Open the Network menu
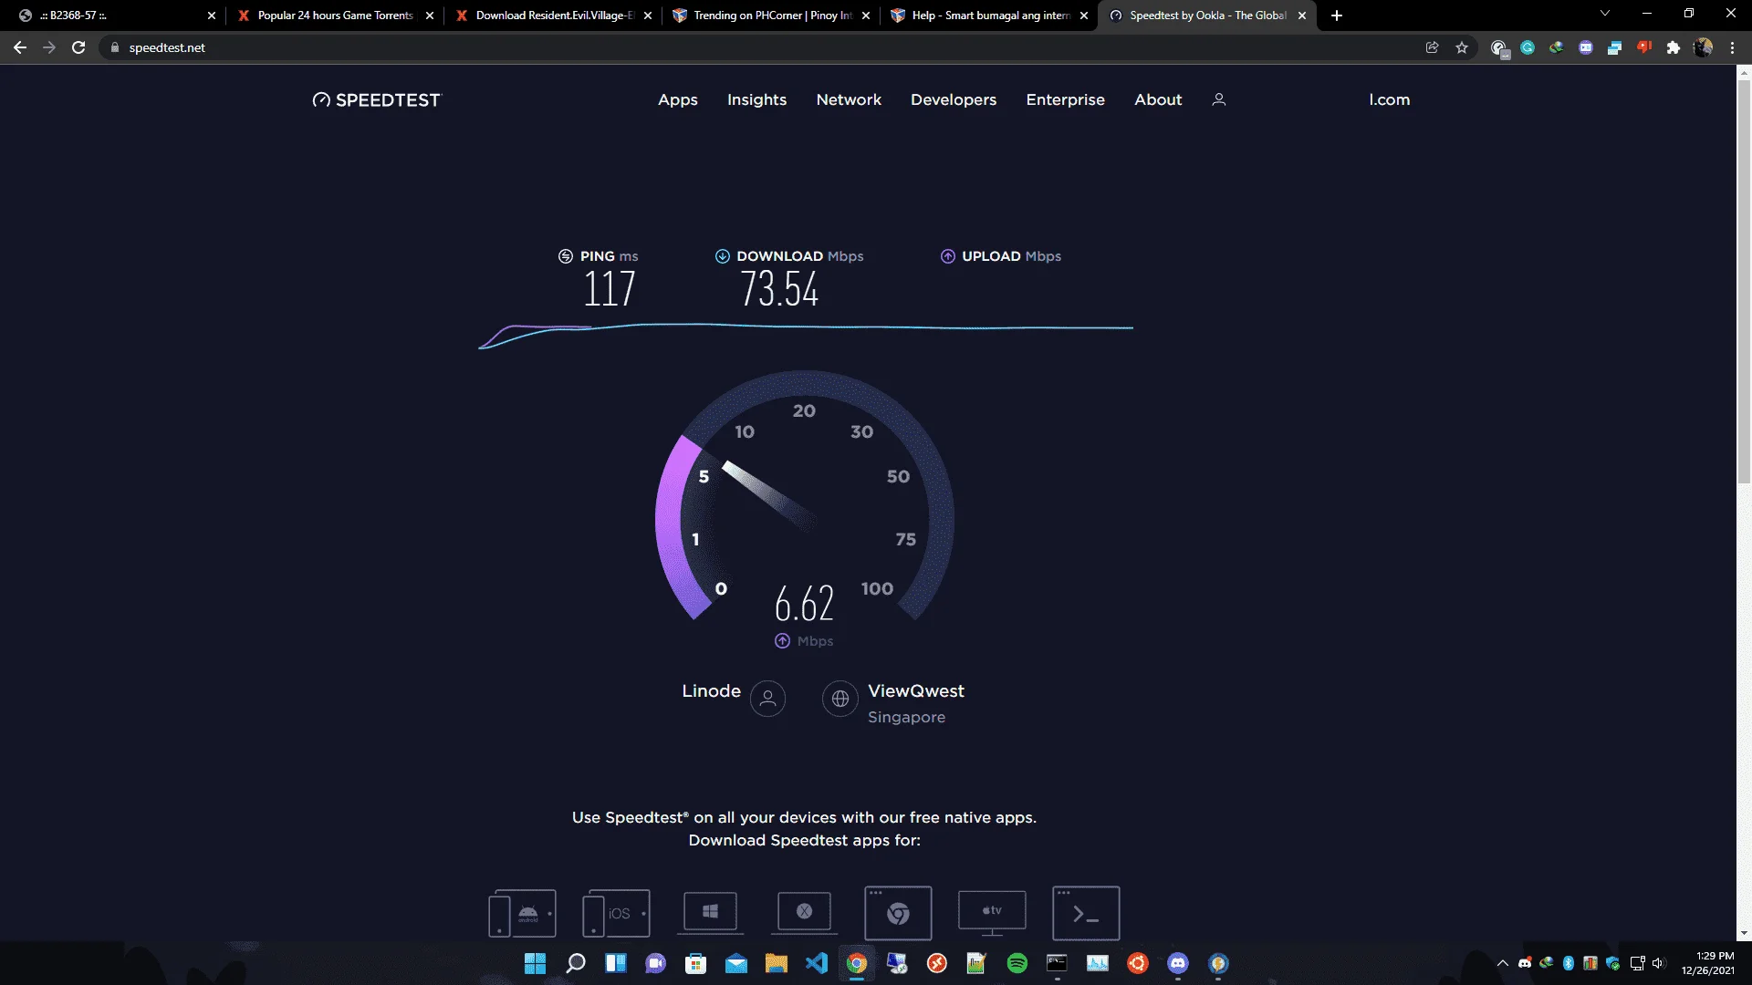The height and width of the screenshot is (985, 1752). [849, 99]
